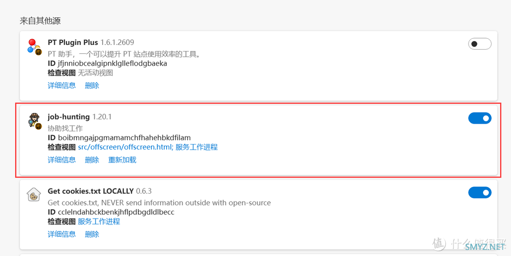511x256 pixels.
Task: Click the PT Plugin Plus extension icon
Action: (34, 46)
